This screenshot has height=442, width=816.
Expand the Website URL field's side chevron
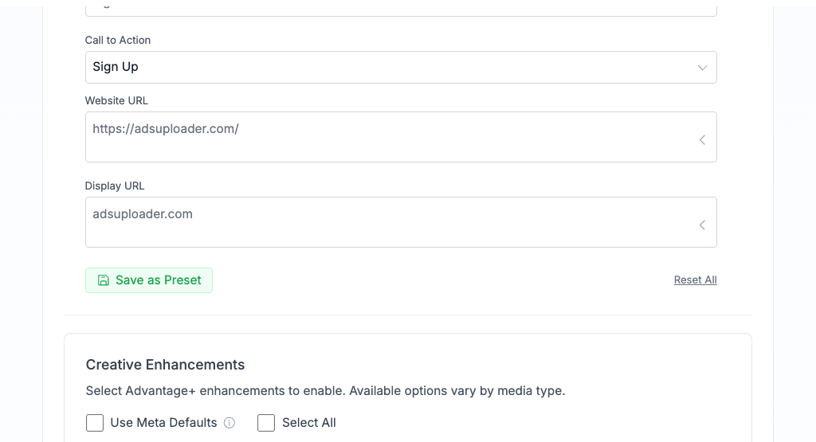pyautogui.click(x=702, y=140)
